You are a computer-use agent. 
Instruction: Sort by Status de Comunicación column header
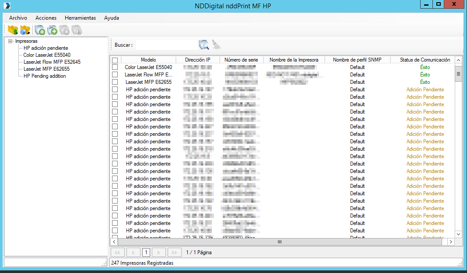tap(425, 60)
